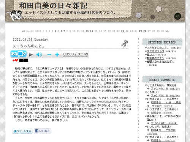The image size is (190, 142).
Task: Open the comment by 和田達也 dated (03/09)
Action: tap(161, 113)
